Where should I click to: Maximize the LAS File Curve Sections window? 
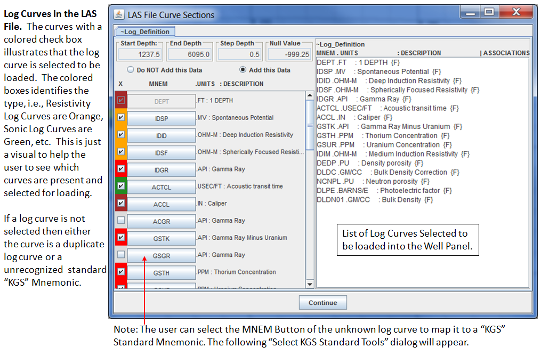(489, 12)
